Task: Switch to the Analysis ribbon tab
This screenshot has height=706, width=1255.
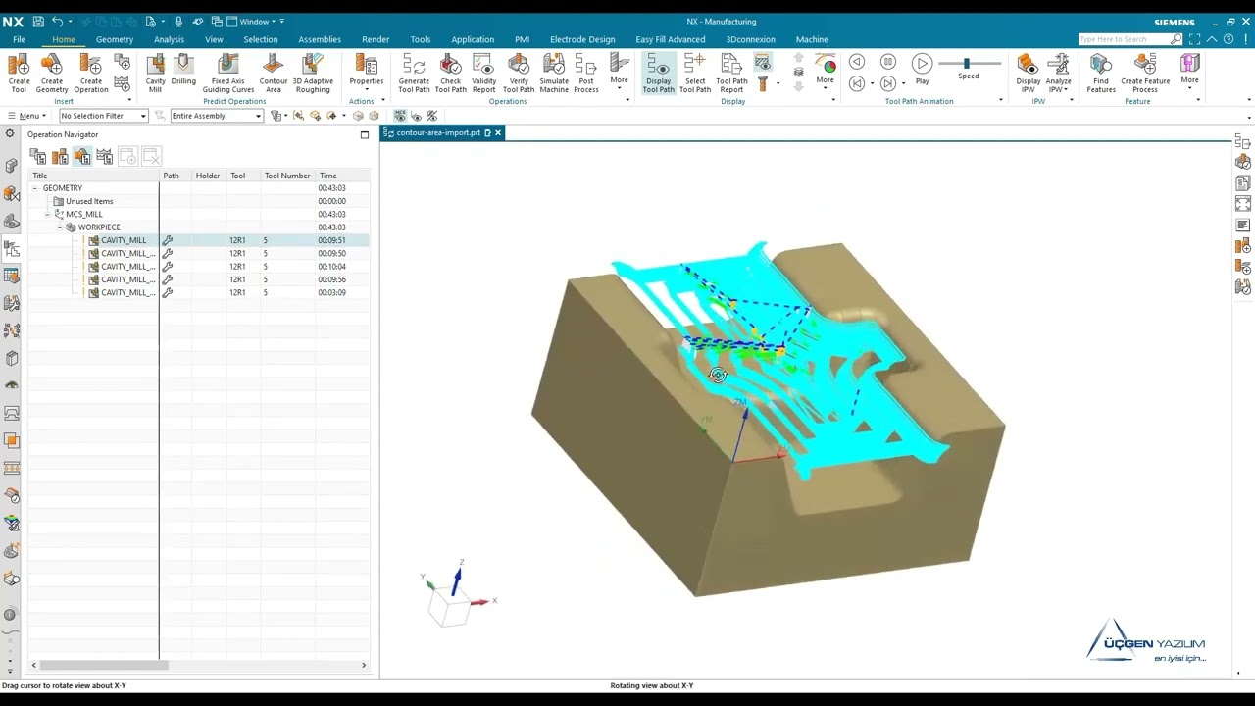Action: coord(169,39)
